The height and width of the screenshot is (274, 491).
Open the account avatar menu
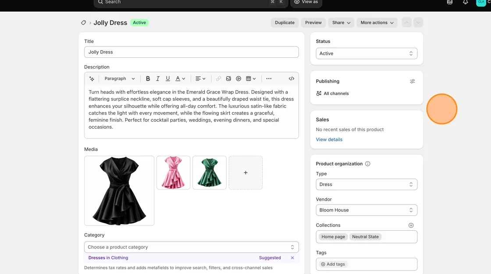click(481, 2)
